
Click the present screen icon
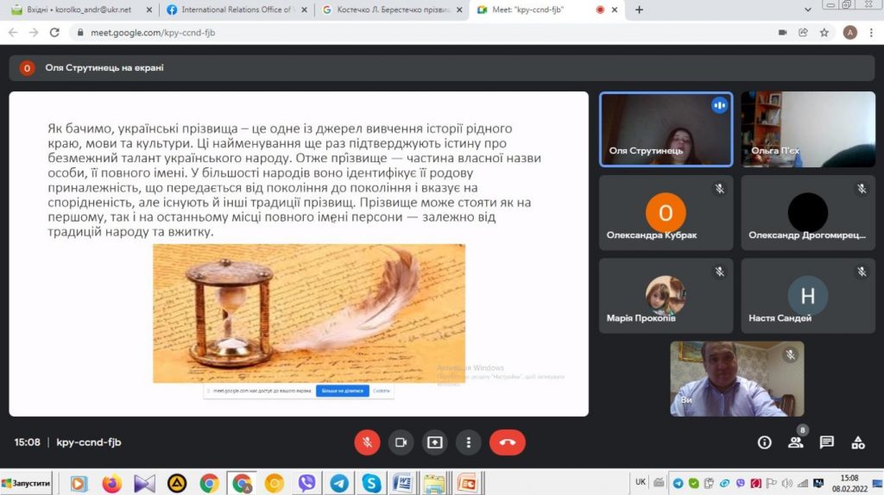click(434, 442)
